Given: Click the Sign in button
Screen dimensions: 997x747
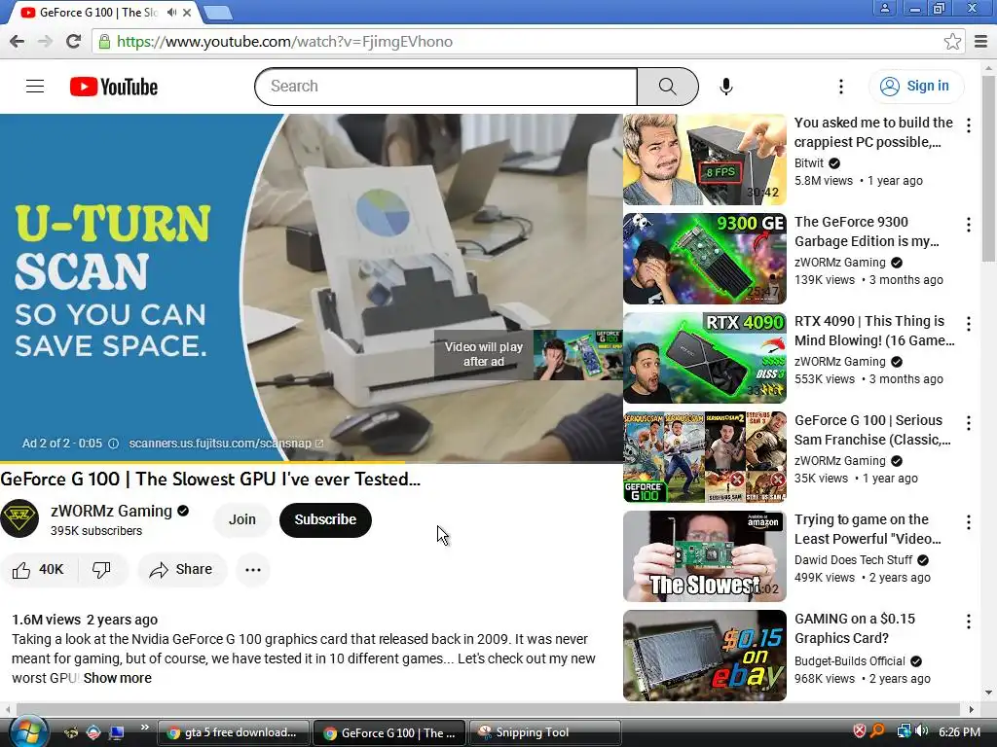Looking at the screenshot, I should (x=915, y=86).
